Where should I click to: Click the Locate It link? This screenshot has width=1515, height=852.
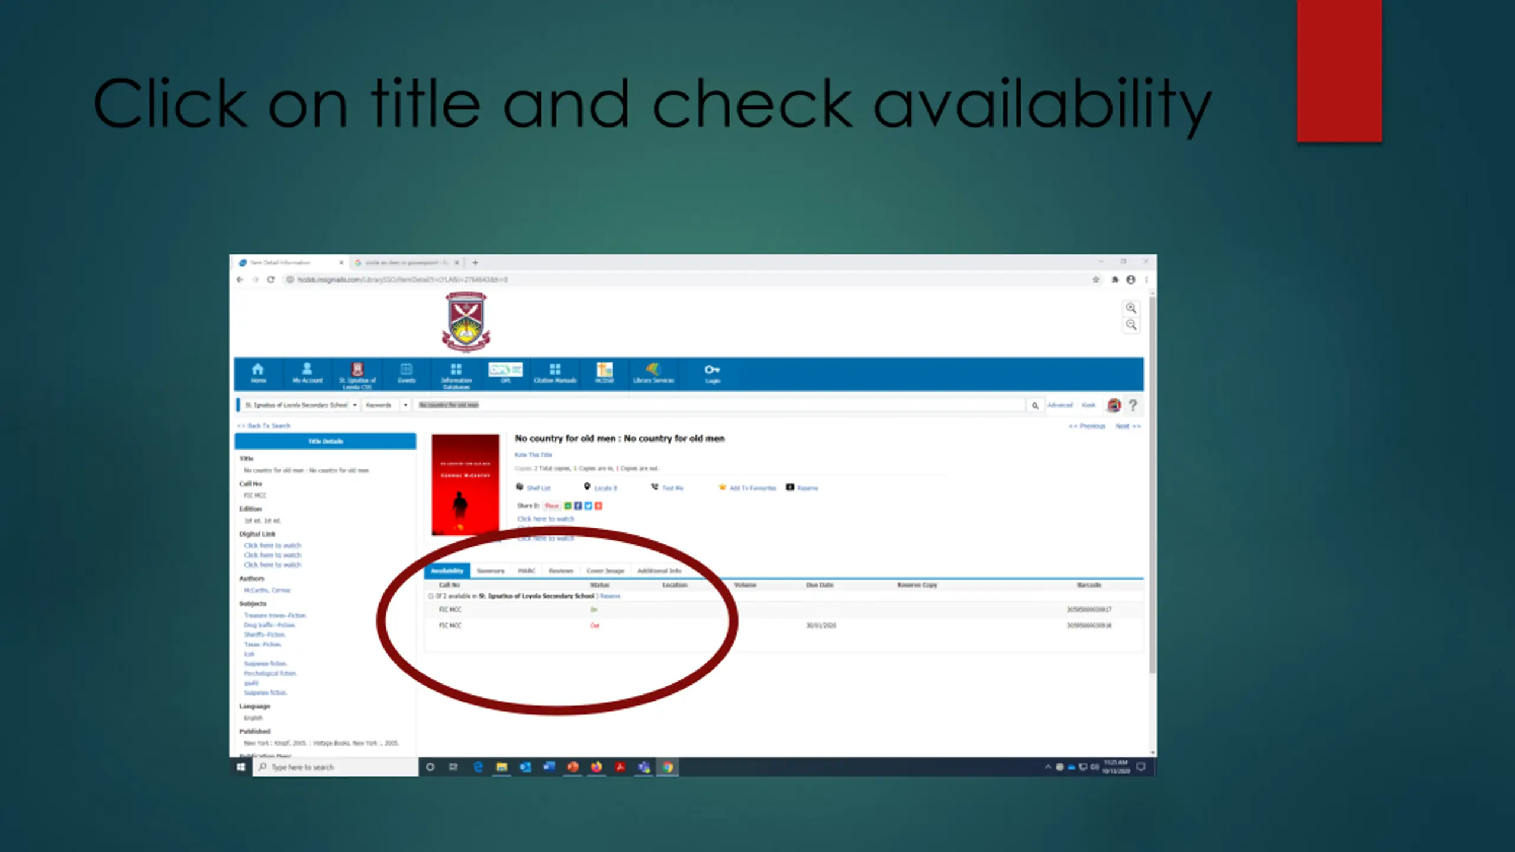pos(605,488)
